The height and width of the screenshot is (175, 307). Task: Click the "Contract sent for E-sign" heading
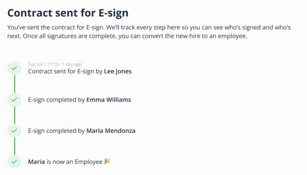[x=68, y=13]
